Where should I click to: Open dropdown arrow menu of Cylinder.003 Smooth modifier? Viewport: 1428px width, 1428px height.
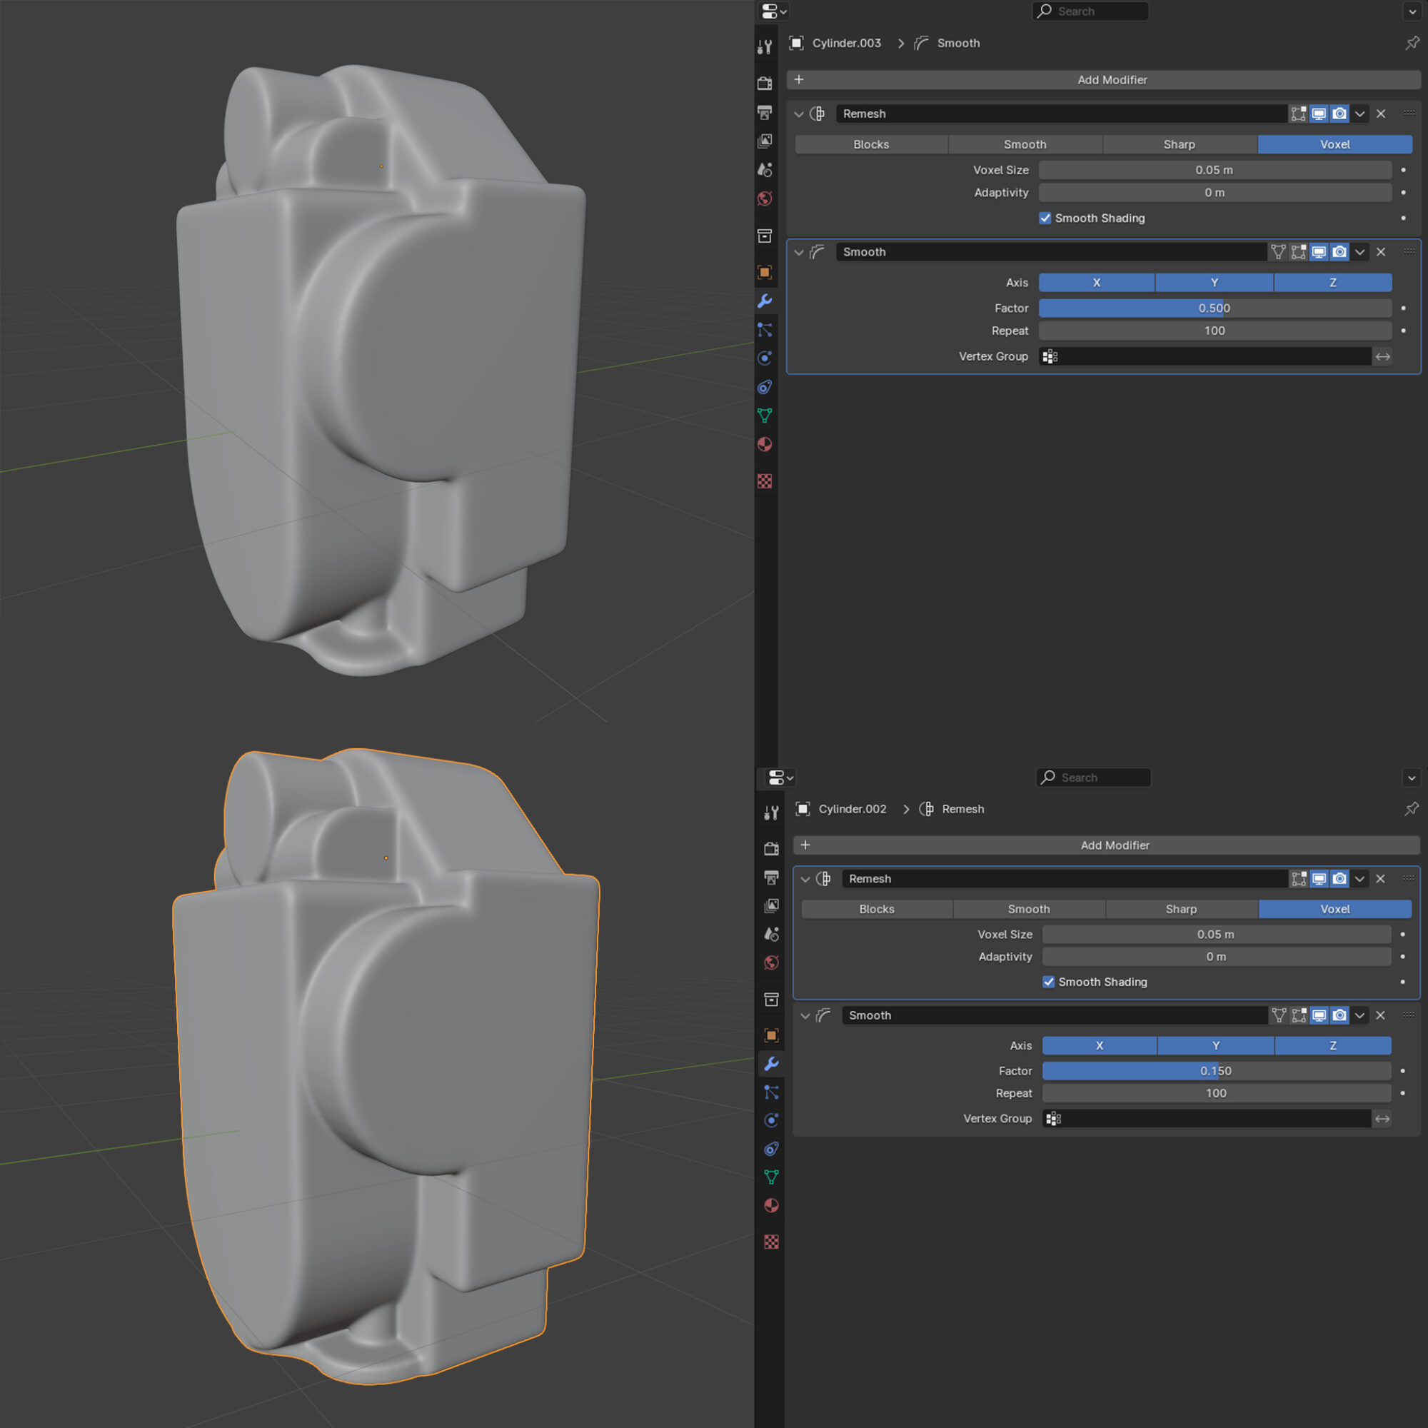(x=1359, y=252)
